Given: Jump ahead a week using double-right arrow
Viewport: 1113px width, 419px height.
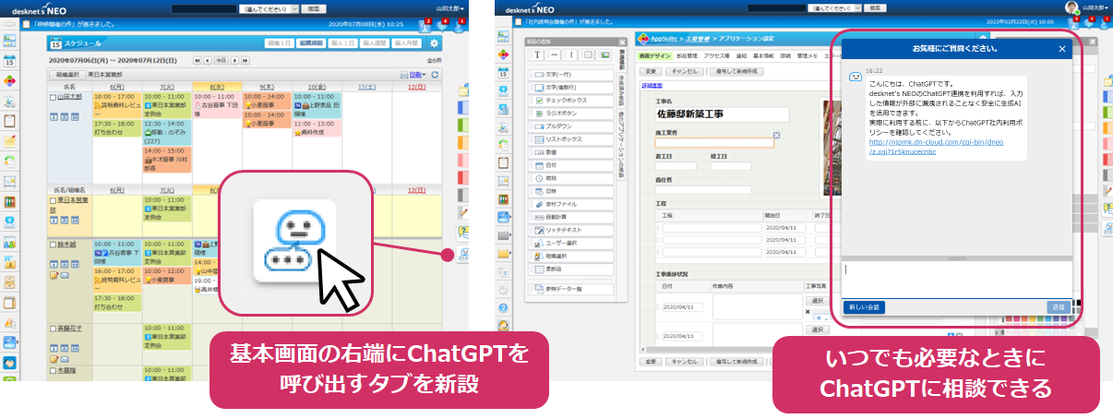Looking at the screenshot, I should pos(245,60).
